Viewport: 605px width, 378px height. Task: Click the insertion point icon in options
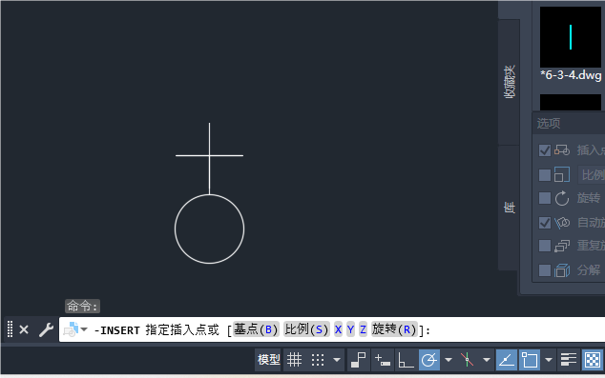(562, 150)
